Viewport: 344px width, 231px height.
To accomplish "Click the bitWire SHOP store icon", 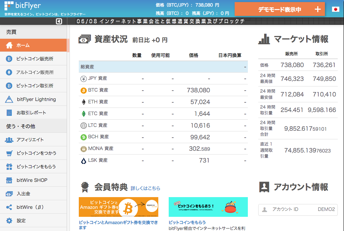I will pos(9,180).
